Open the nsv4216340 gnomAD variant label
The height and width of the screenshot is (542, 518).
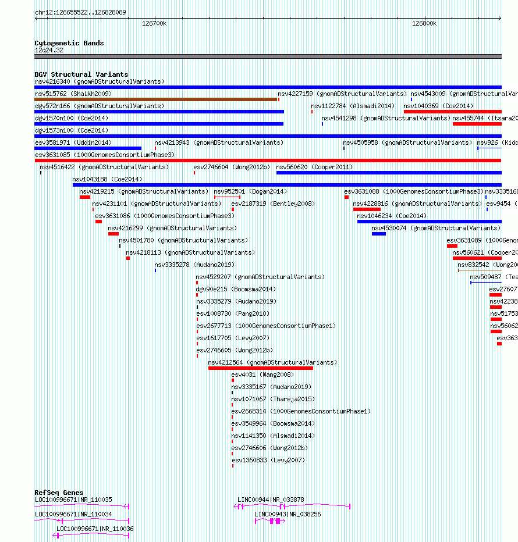point(100,81)
